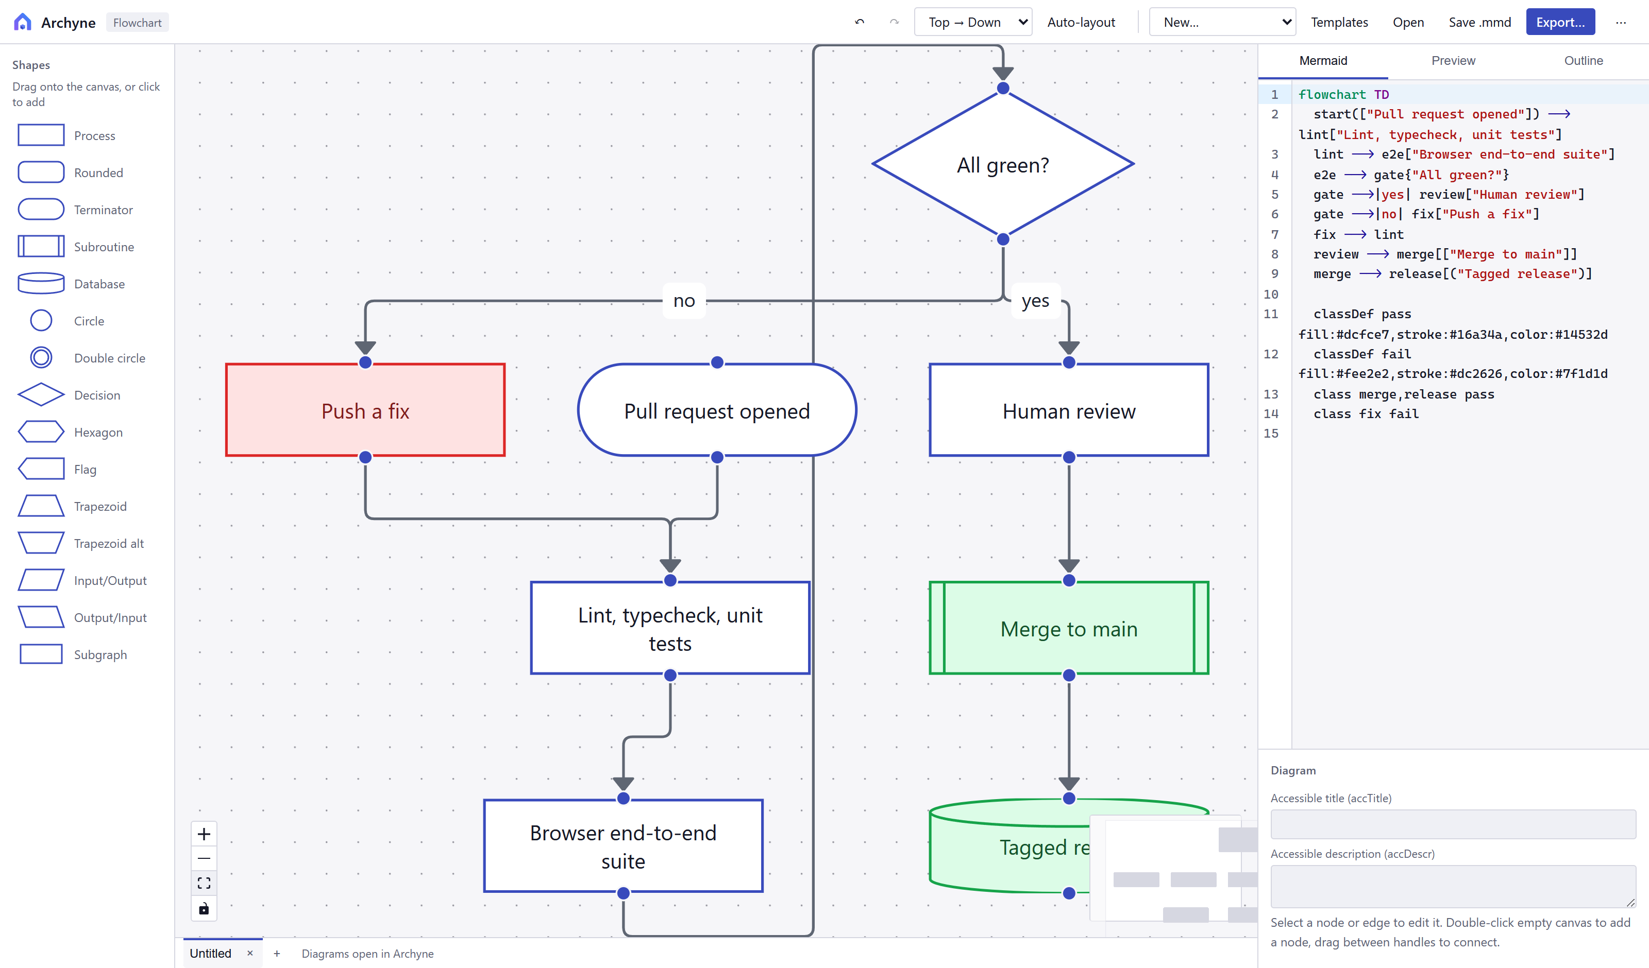Screen dimensions: 1649x968
Task: Add a Terminator shape
Action: click(87, 210)
